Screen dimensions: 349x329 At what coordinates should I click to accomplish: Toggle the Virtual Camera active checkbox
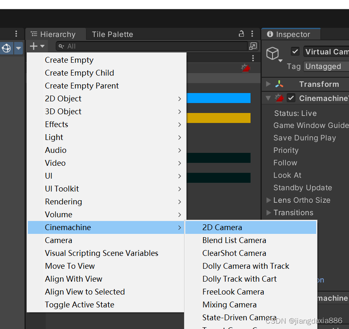[x=295, y=52]
